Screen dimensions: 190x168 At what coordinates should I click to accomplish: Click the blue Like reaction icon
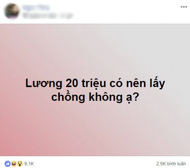click(8, 164)
